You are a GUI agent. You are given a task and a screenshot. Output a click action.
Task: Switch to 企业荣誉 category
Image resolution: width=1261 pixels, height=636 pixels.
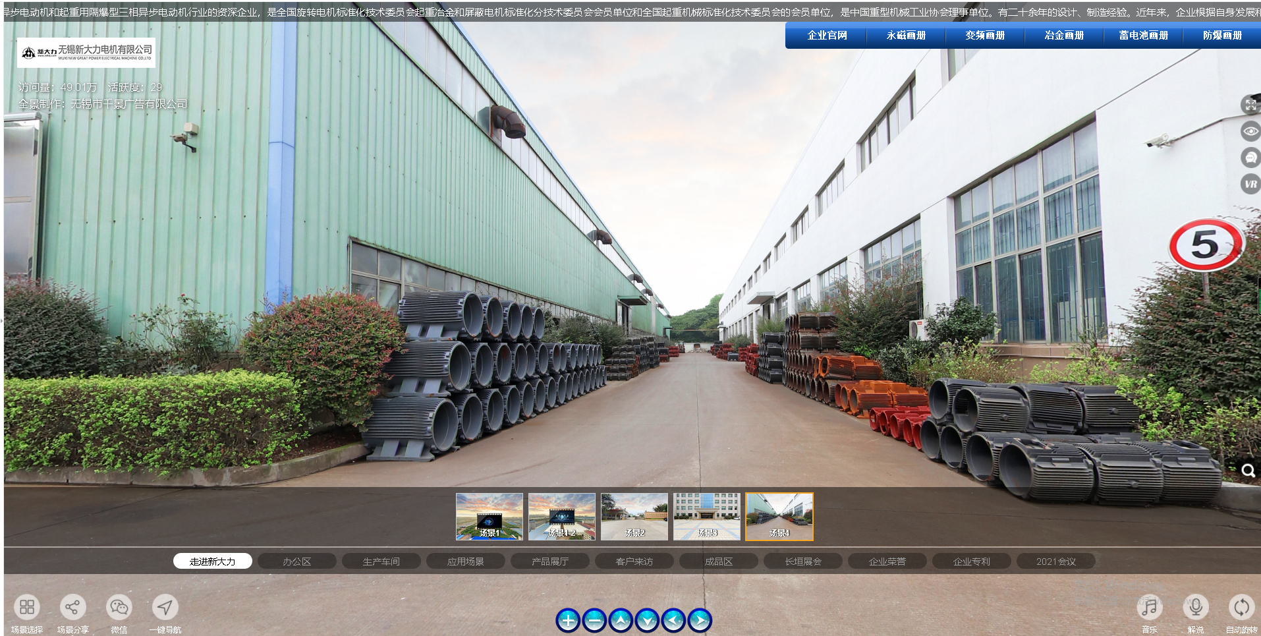click(x=887, y=561)
